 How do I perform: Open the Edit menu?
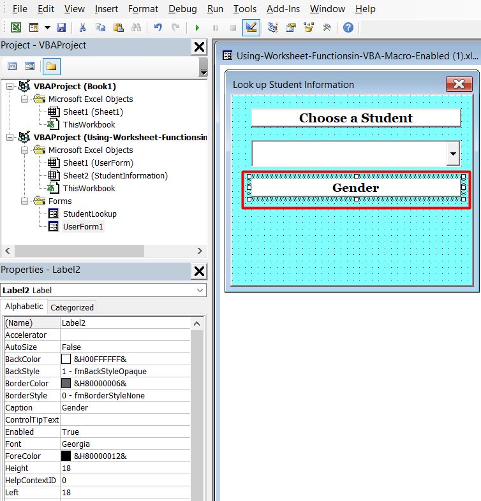coord(46,9)
